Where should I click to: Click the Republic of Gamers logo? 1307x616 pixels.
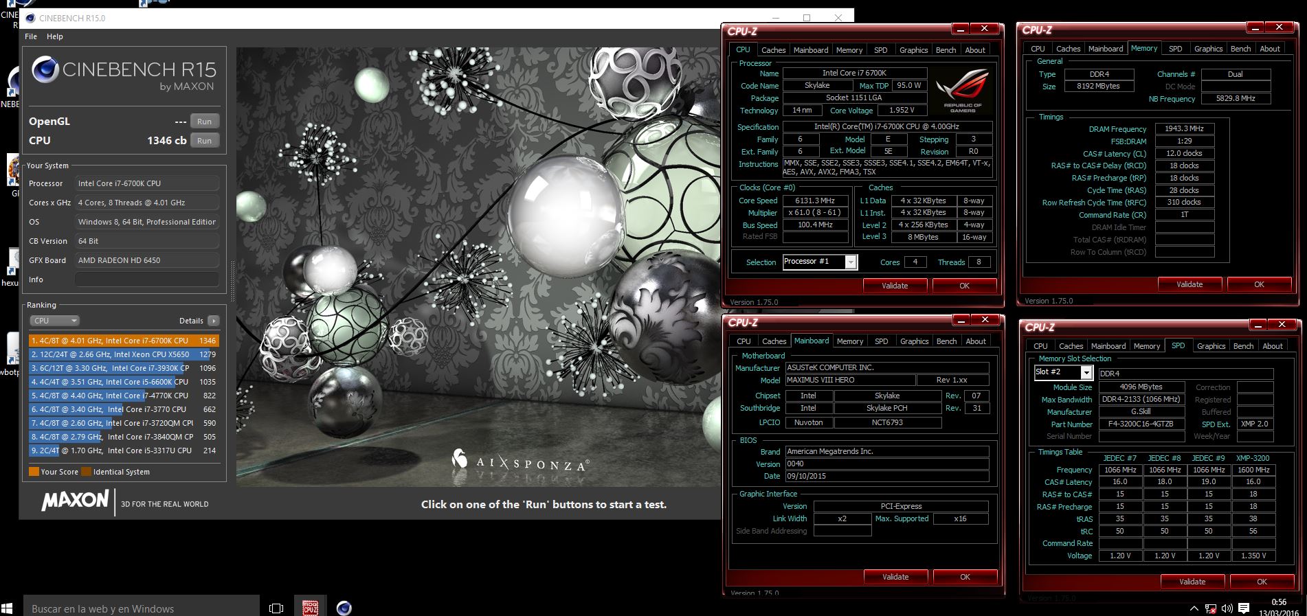click(x=963, y=91)
